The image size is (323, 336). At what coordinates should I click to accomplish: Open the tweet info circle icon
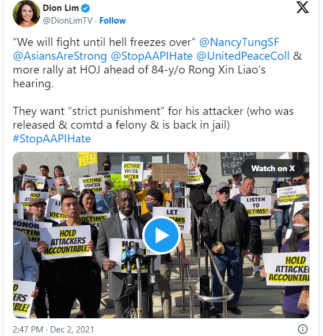coord(303,329)
